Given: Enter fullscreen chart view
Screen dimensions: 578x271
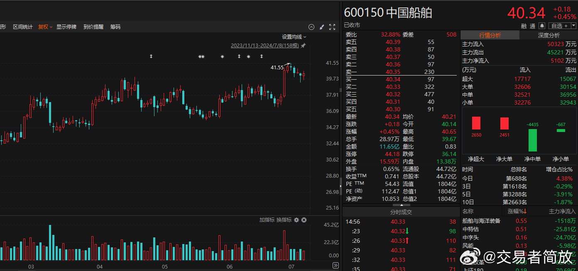Looking at the screenshot, I should point(332,27).
